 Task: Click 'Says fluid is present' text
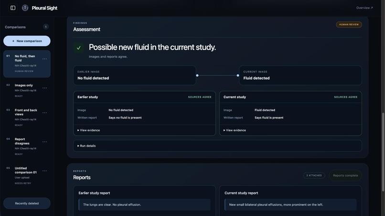269,118
